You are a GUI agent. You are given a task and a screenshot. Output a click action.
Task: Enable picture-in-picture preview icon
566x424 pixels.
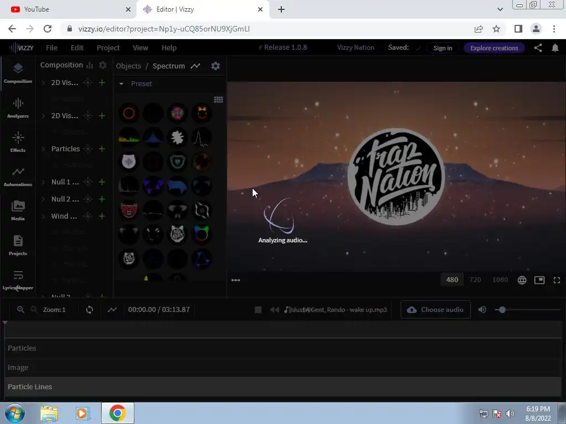click(539, 280)
